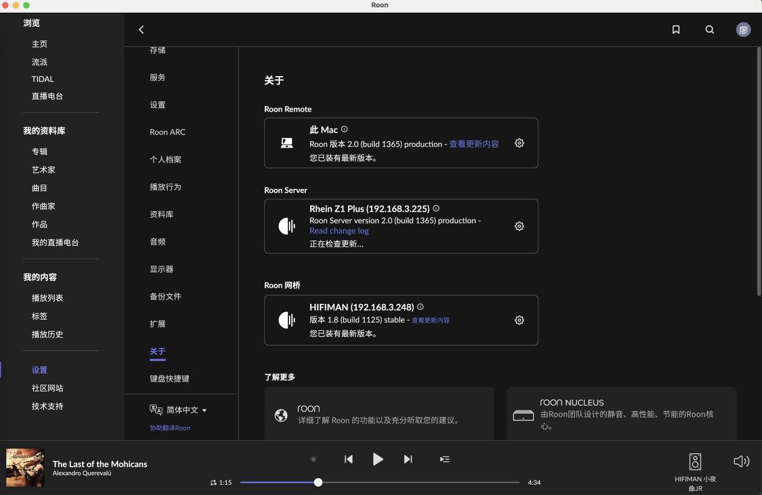Open 作品 in library sidebar
Screen dimensions: 762x495
40,224
